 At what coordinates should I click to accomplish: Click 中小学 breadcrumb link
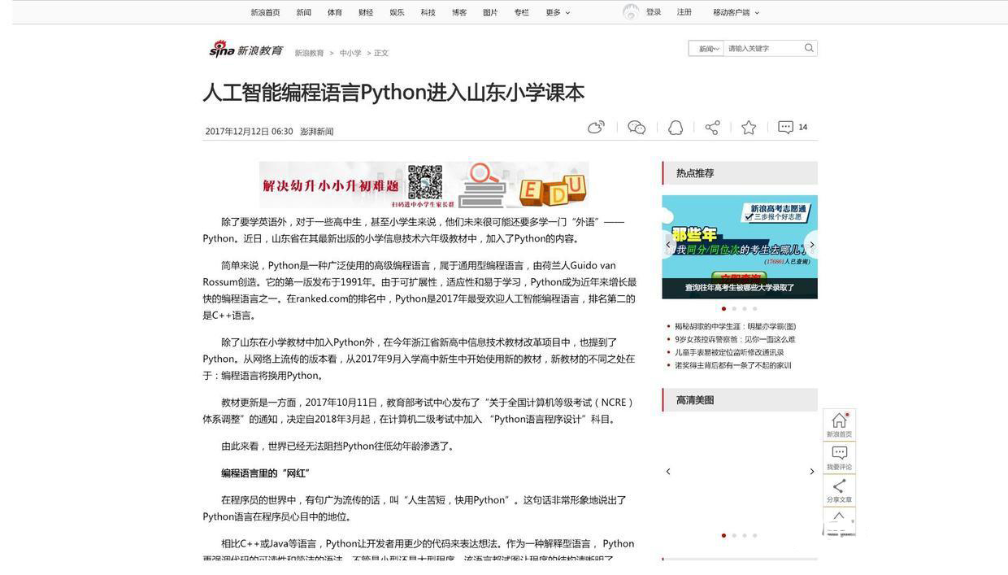click(x=350, y=53)
